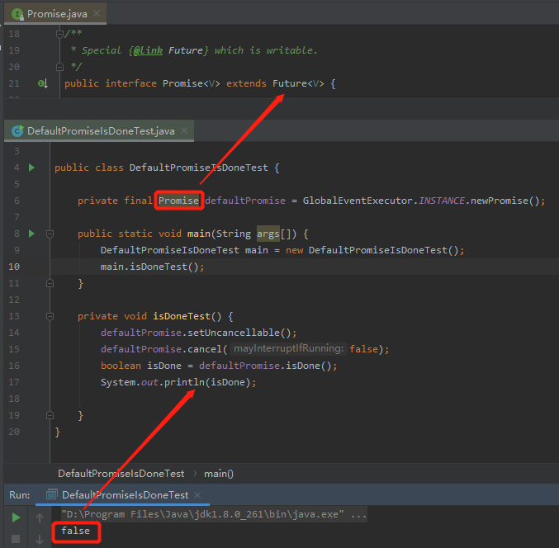Image resolution: width=559 pixels, height=548 pixels.
Task: Click the run gutter icon beside class DefaultPromiseIsDoneTest
Action: tap(31, 168)
